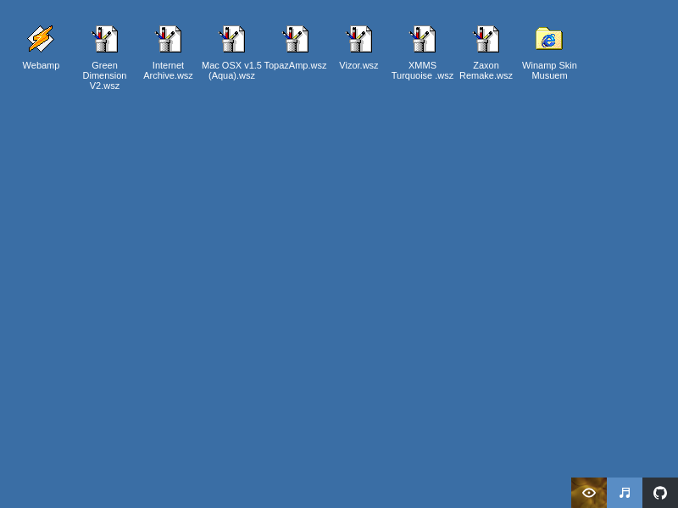
Task: Click the music note button
Action: click(625, 493)
